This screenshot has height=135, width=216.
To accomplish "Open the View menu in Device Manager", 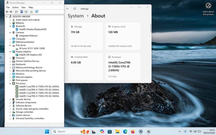I will point(23,7).
